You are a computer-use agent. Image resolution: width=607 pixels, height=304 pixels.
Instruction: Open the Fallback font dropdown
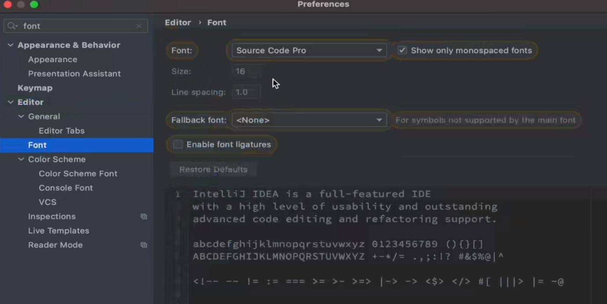point(309,120)
